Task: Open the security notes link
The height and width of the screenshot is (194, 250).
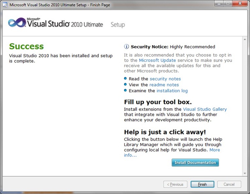Action: click(165, 79)
